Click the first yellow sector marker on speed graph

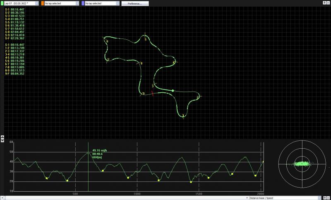(47, 178)
